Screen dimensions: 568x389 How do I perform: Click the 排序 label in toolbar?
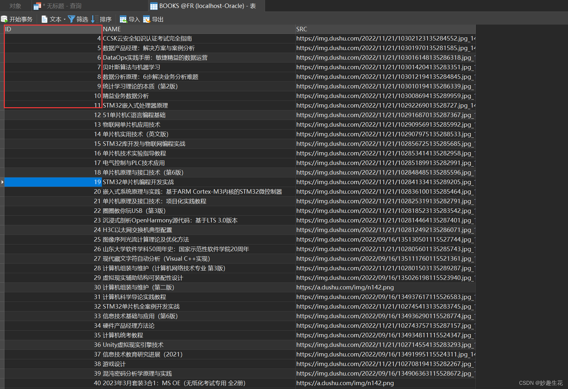click(x=106, y=19)
